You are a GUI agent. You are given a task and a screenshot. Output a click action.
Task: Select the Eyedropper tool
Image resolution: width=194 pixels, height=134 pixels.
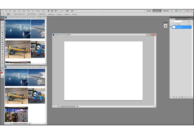pos(2,35)
